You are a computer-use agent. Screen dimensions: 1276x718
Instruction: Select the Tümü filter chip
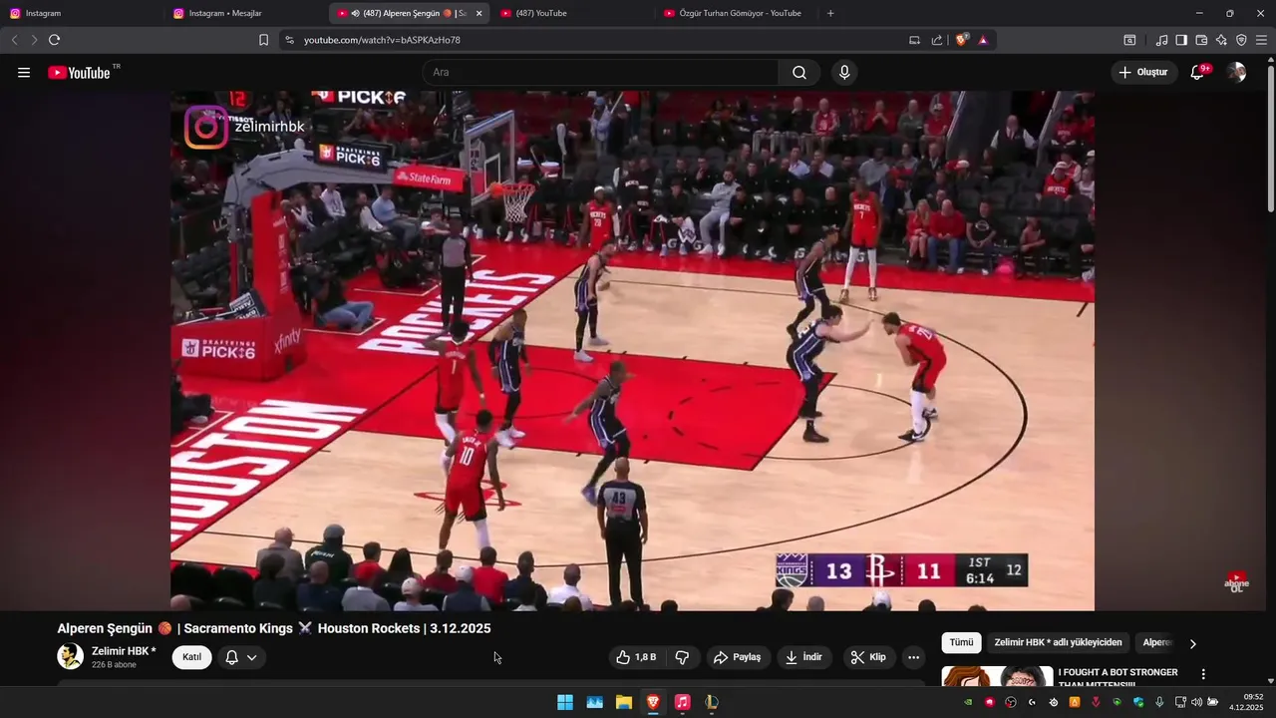point(961,642)
